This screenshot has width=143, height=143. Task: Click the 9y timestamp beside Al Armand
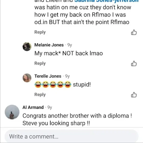(x=50, y=108)
